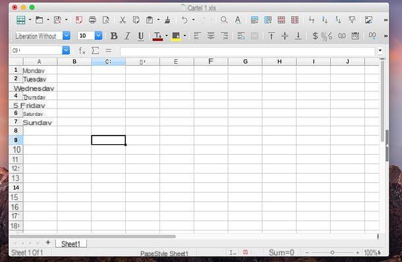Screen dimensions: 402x262
Task: Open Undo history dropdown arrow
Action: (x=194, y=20)
